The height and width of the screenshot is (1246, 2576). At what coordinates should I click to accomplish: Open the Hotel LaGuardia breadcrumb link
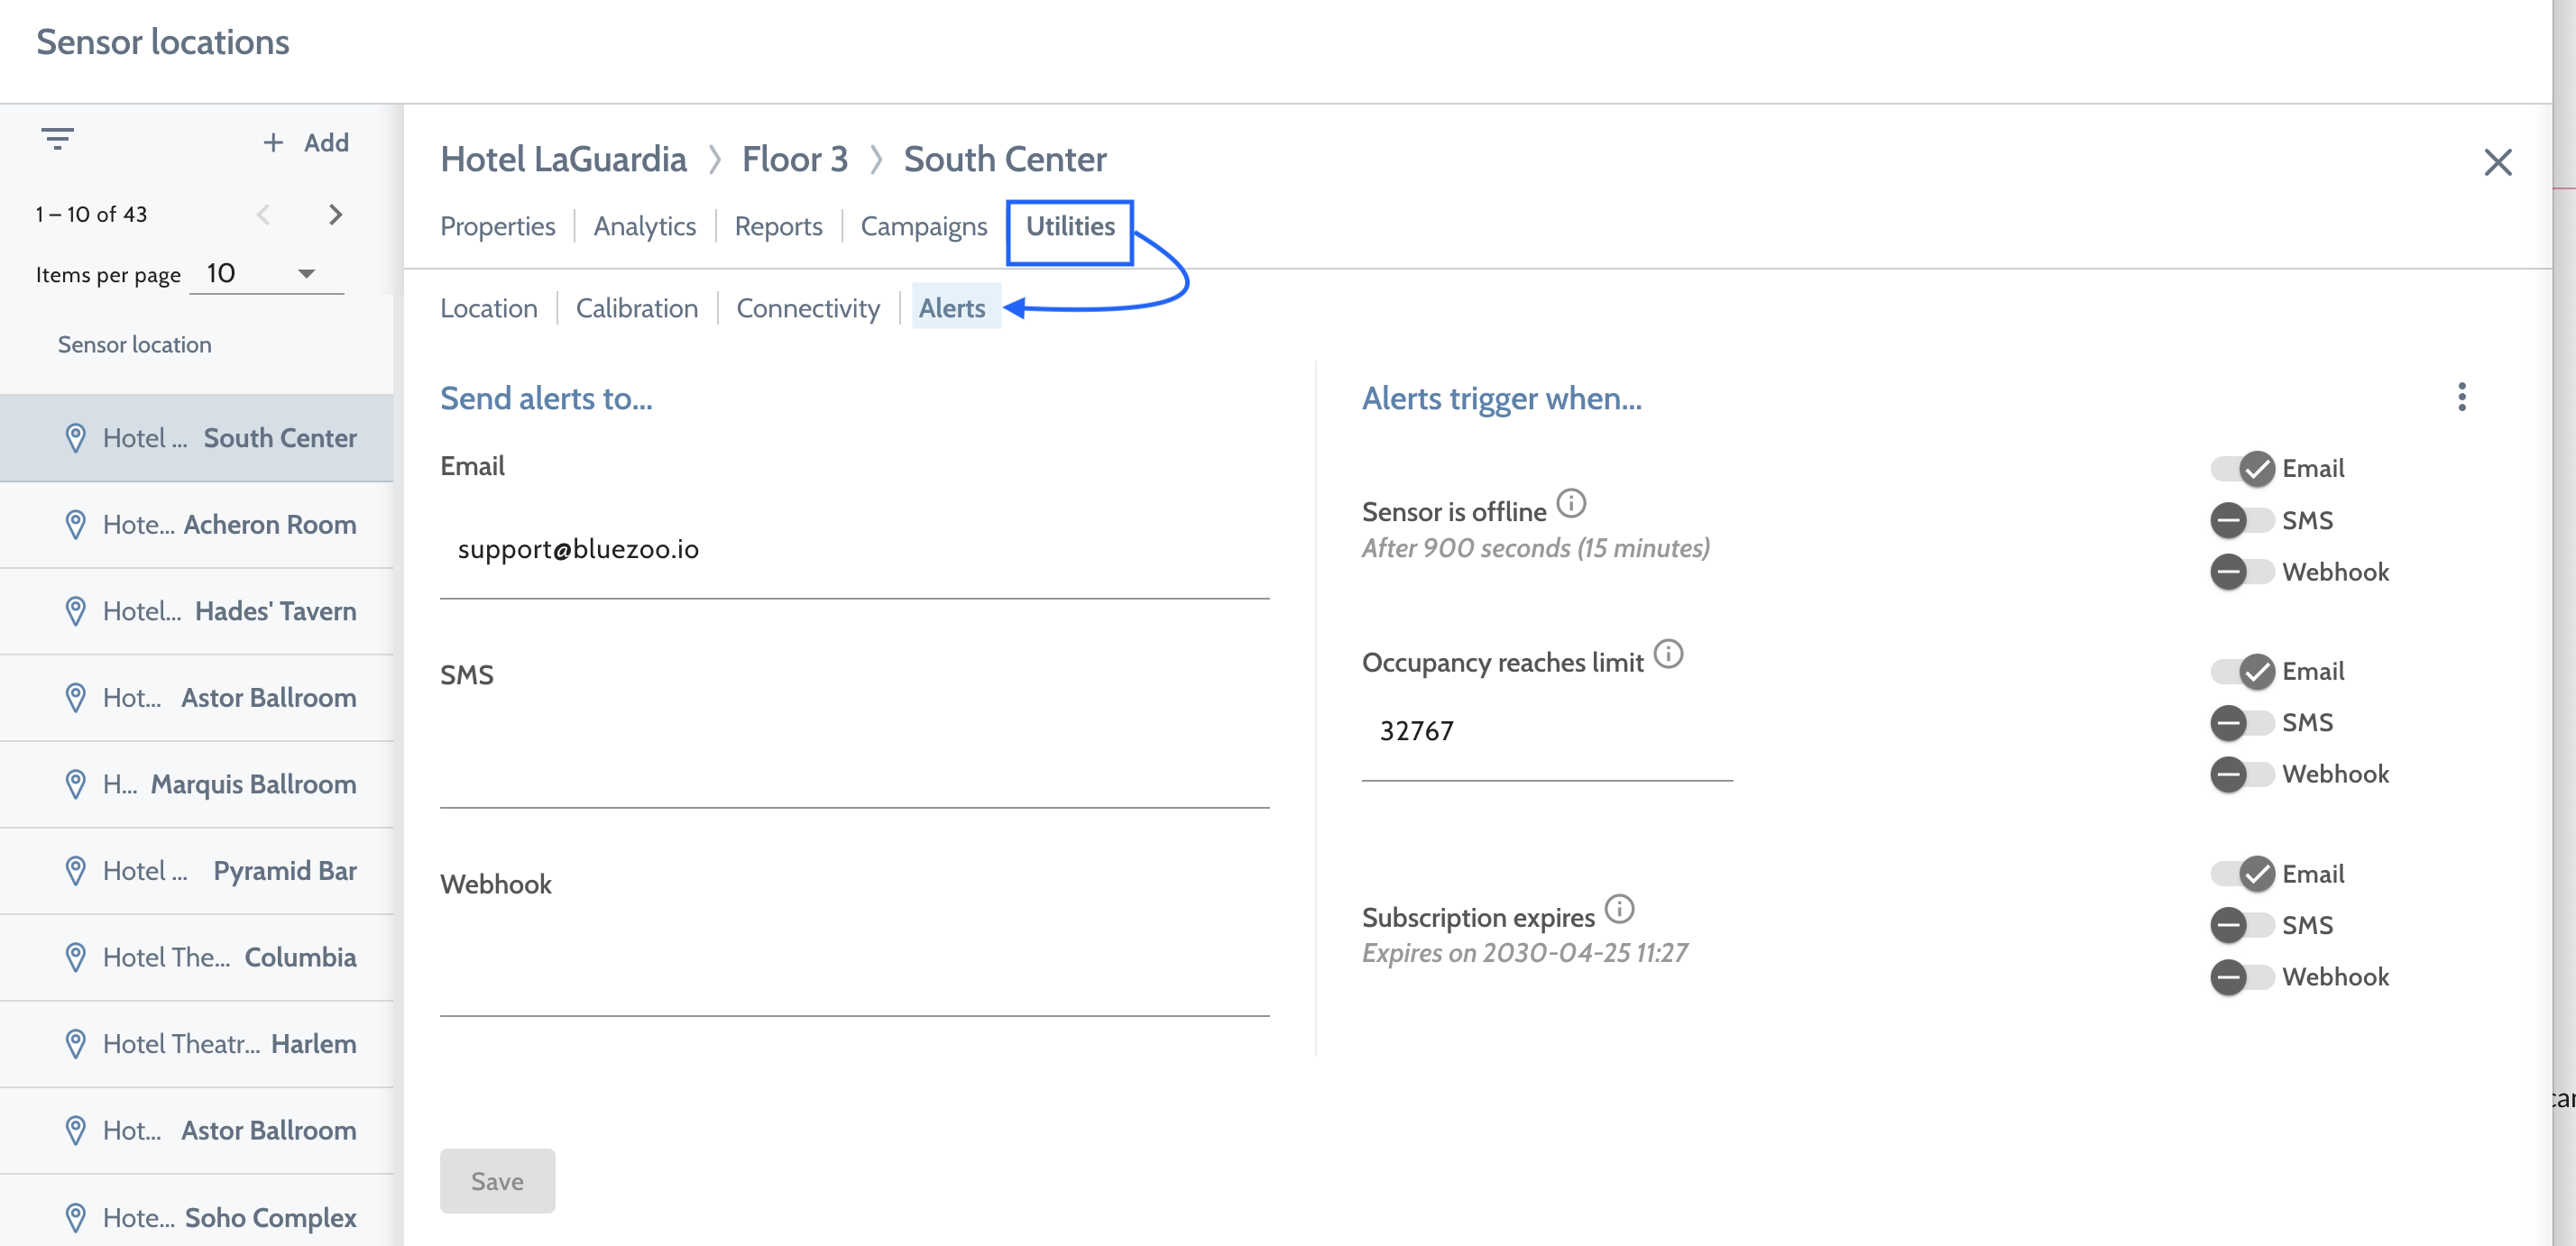565,158
